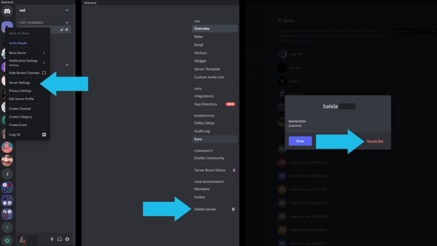
Task: Add a text channel with plus icon
Action: point(67,23)
